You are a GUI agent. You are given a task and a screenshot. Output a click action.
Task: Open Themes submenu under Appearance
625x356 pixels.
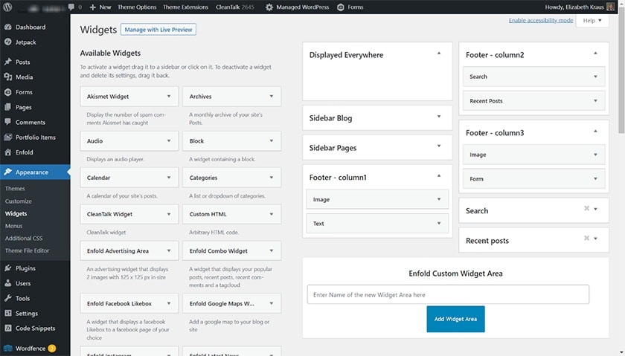pos(15,188)
